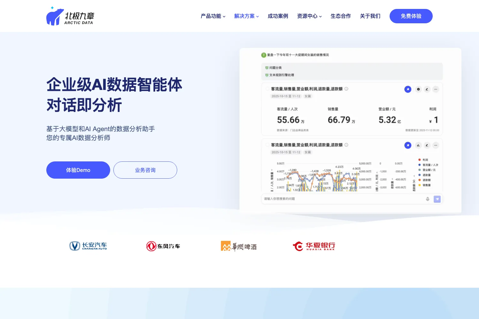
Task: Tick the checkbox on the KPI numbers card
Action: point(268,89)
